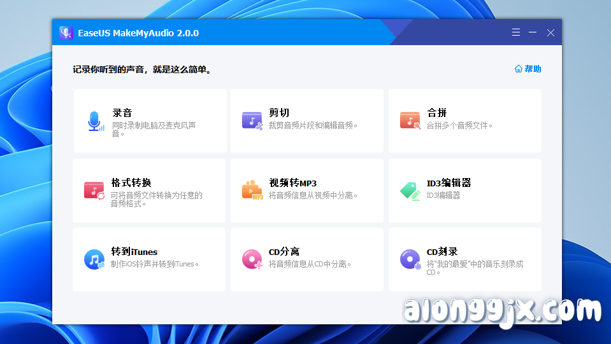Click the 格式转换 red convert icon
Image resolution: width=611 pixels, height=344 pixels.
point(94,191)
